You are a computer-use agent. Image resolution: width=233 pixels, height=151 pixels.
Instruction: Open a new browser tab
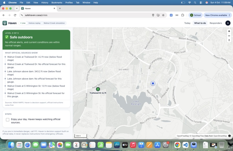60,8
